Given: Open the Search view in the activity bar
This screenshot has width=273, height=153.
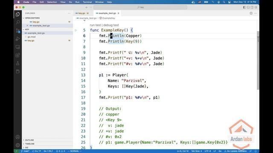Looking at the screenshot, I should (17, 23).
